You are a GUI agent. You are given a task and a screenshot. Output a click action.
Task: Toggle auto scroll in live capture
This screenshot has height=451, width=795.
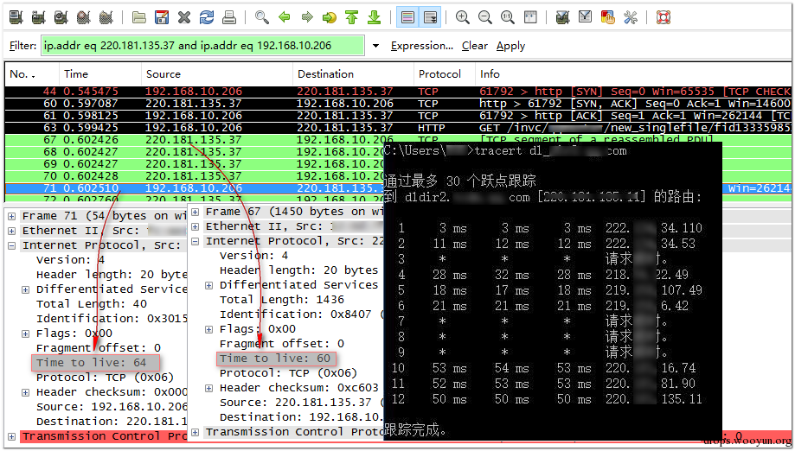431,17
